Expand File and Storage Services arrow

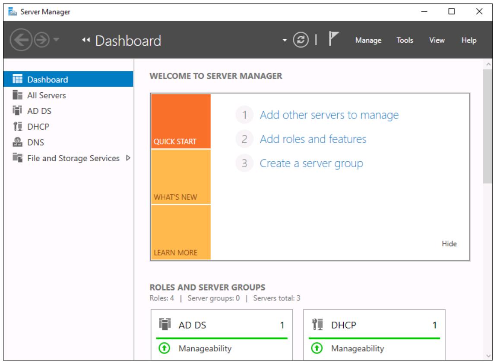point(128,158)
